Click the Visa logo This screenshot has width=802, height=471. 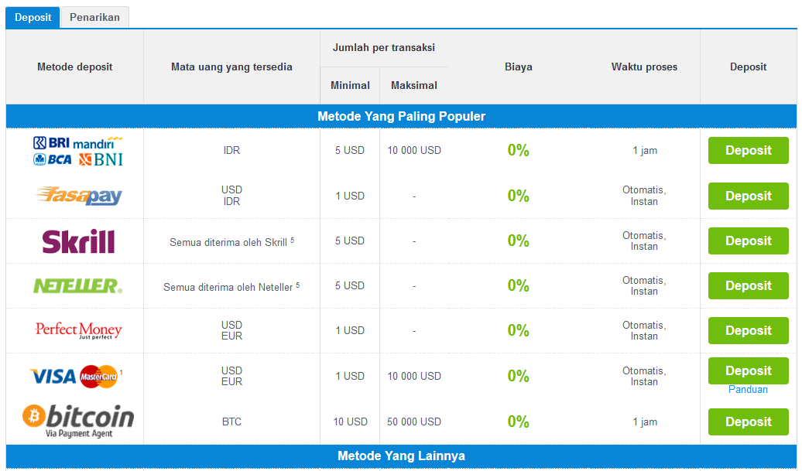click(53, 377)
